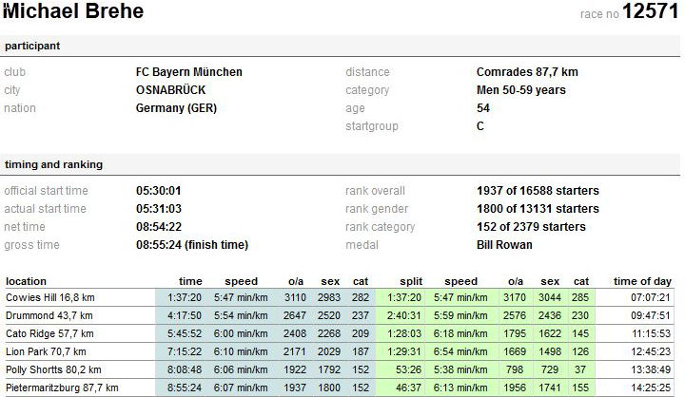The height and width of the screenshot is (397, 685).
Task: Select the Men 50-59 years category
Action: tap(520, 90)
